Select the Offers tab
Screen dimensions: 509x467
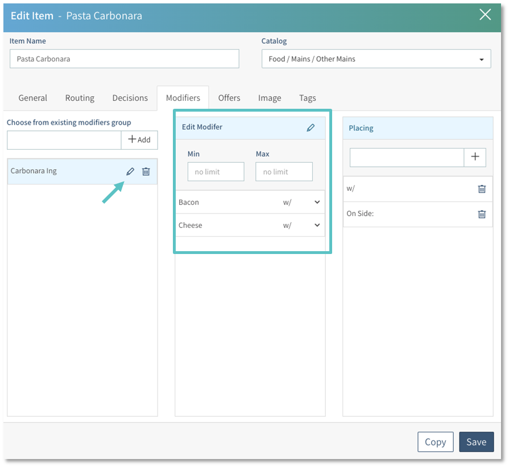[x=229, y=98]
